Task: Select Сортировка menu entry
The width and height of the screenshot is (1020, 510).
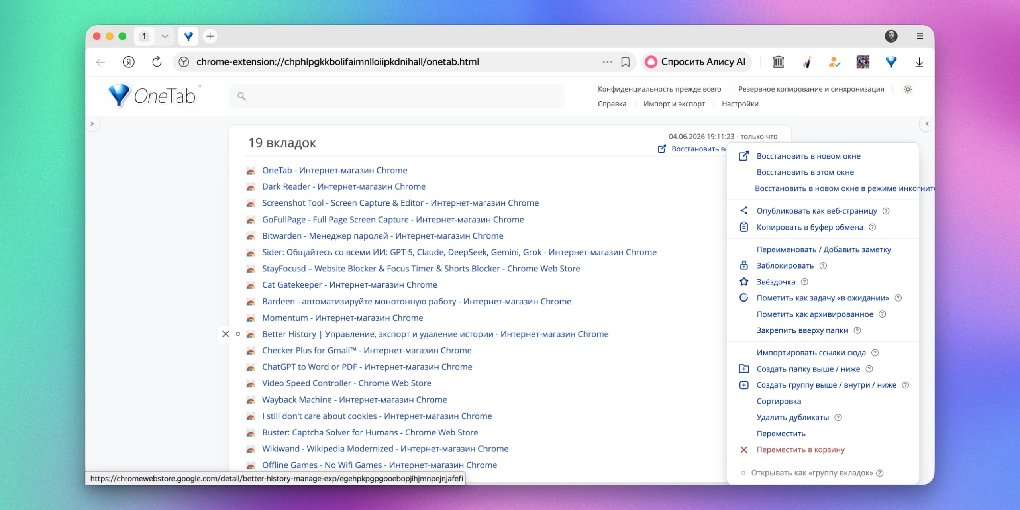Action: 779,401
